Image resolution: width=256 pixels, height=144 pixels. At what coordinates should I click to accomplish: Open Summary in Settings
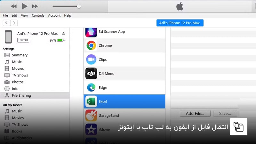click(20, 55)
